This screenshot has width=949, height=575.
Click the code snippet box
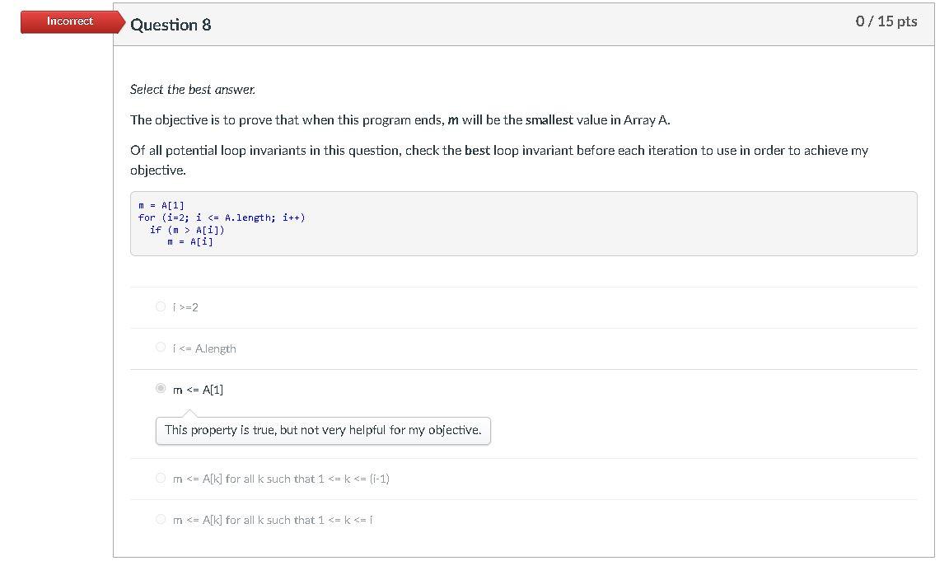523,223
